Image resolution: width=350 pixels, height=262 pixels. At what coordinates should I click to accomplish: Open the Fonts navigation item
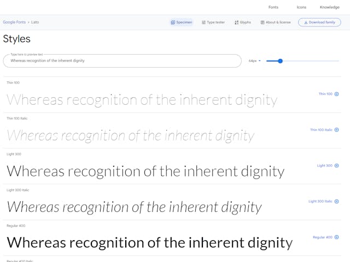(273, 7)
